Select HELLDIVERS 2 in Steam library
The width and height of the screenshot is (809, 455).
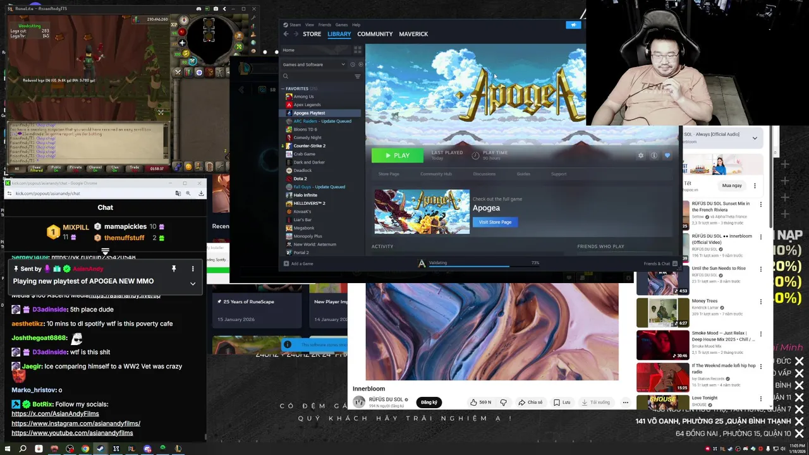pos(309,203)
